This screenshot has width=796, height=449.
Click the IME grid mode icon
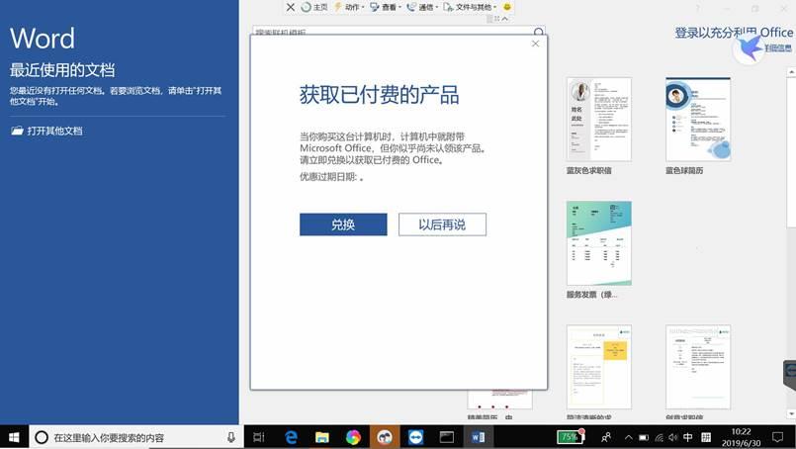[x=706, y=437]
